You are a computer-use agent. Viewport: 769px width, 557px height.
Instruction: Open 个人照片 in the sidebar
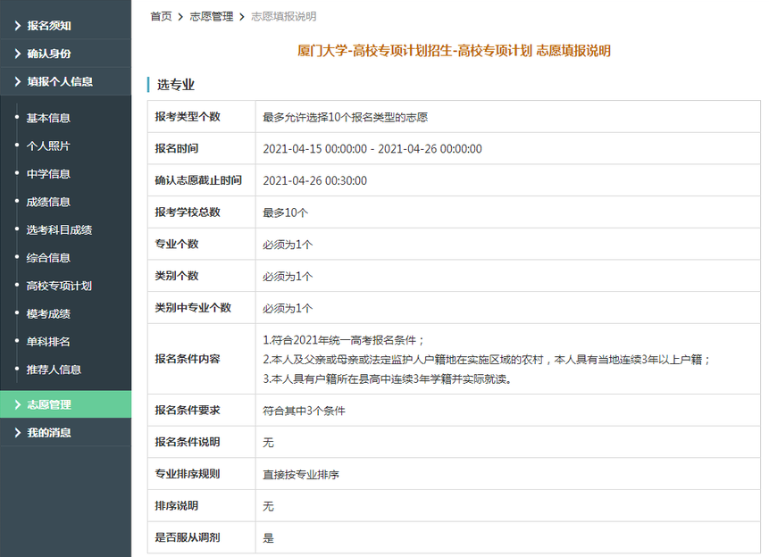click(48, 146)
